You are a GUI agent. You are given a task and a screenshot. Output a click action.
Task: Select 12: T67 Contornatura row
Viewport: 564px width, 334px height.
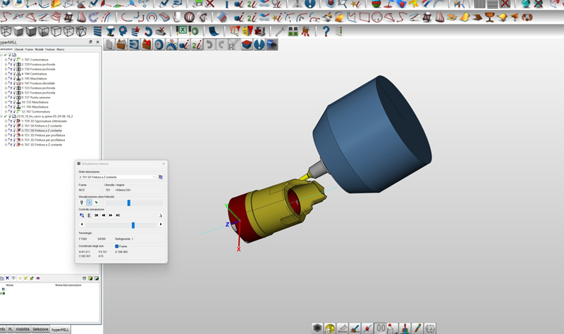click(x=35, y=112)
